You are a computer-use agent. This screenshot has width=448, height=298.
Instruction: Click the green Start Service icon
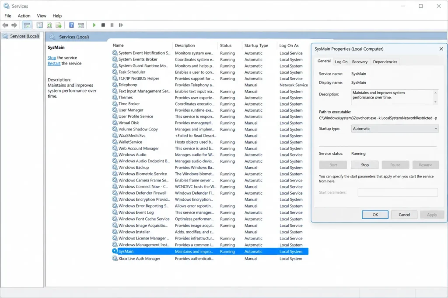[x=94, y=25]
